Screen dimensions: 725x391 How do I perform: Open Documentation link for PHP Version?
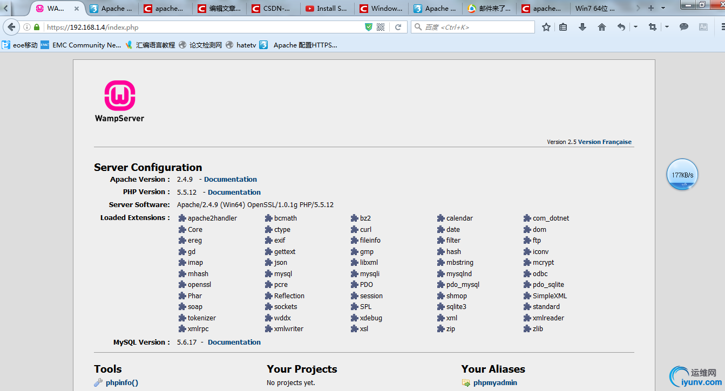point(234,192)
